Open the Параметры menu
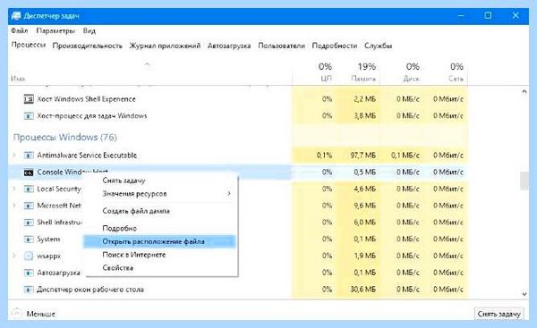The height and width of the screenshot is (328, 537). click(55, 30)
